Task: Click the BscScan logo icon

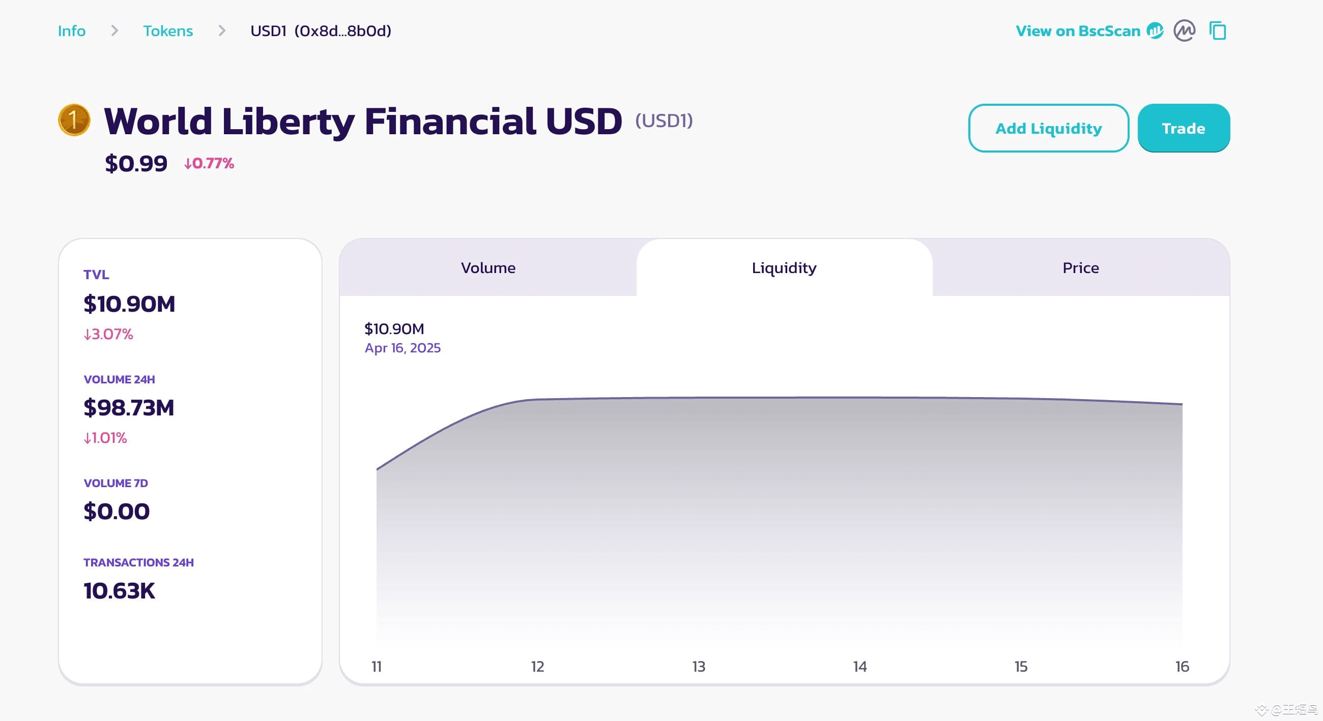Action: pyautogui.click(x=1156, y=31)
